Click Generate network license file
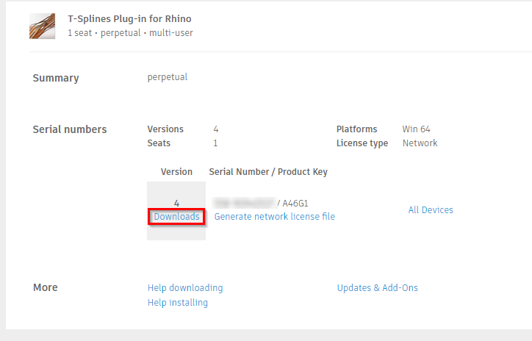532x341 pixels. [274, 217]
